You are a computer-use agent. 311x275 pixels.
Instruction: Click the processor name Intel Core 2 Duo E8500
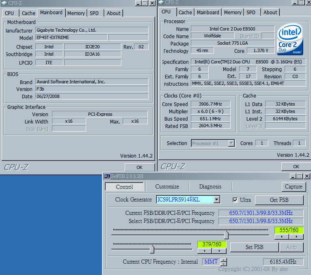(x=233, y=29)
